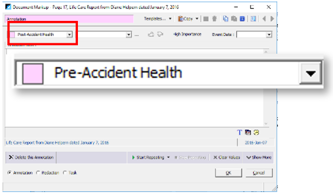Click the Copy clipboard button
333x194 pixels.
[186, 19]
